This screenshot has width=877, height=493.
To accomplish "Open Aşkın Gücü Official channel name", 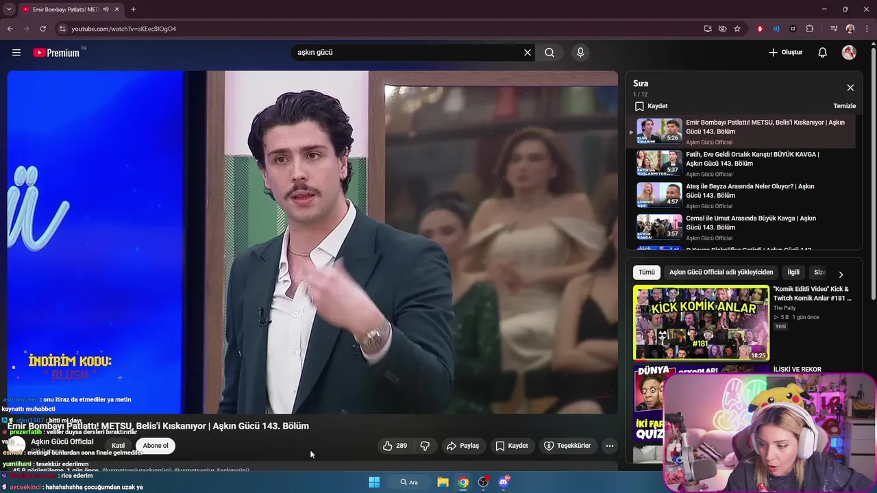I will coord(62,442).
